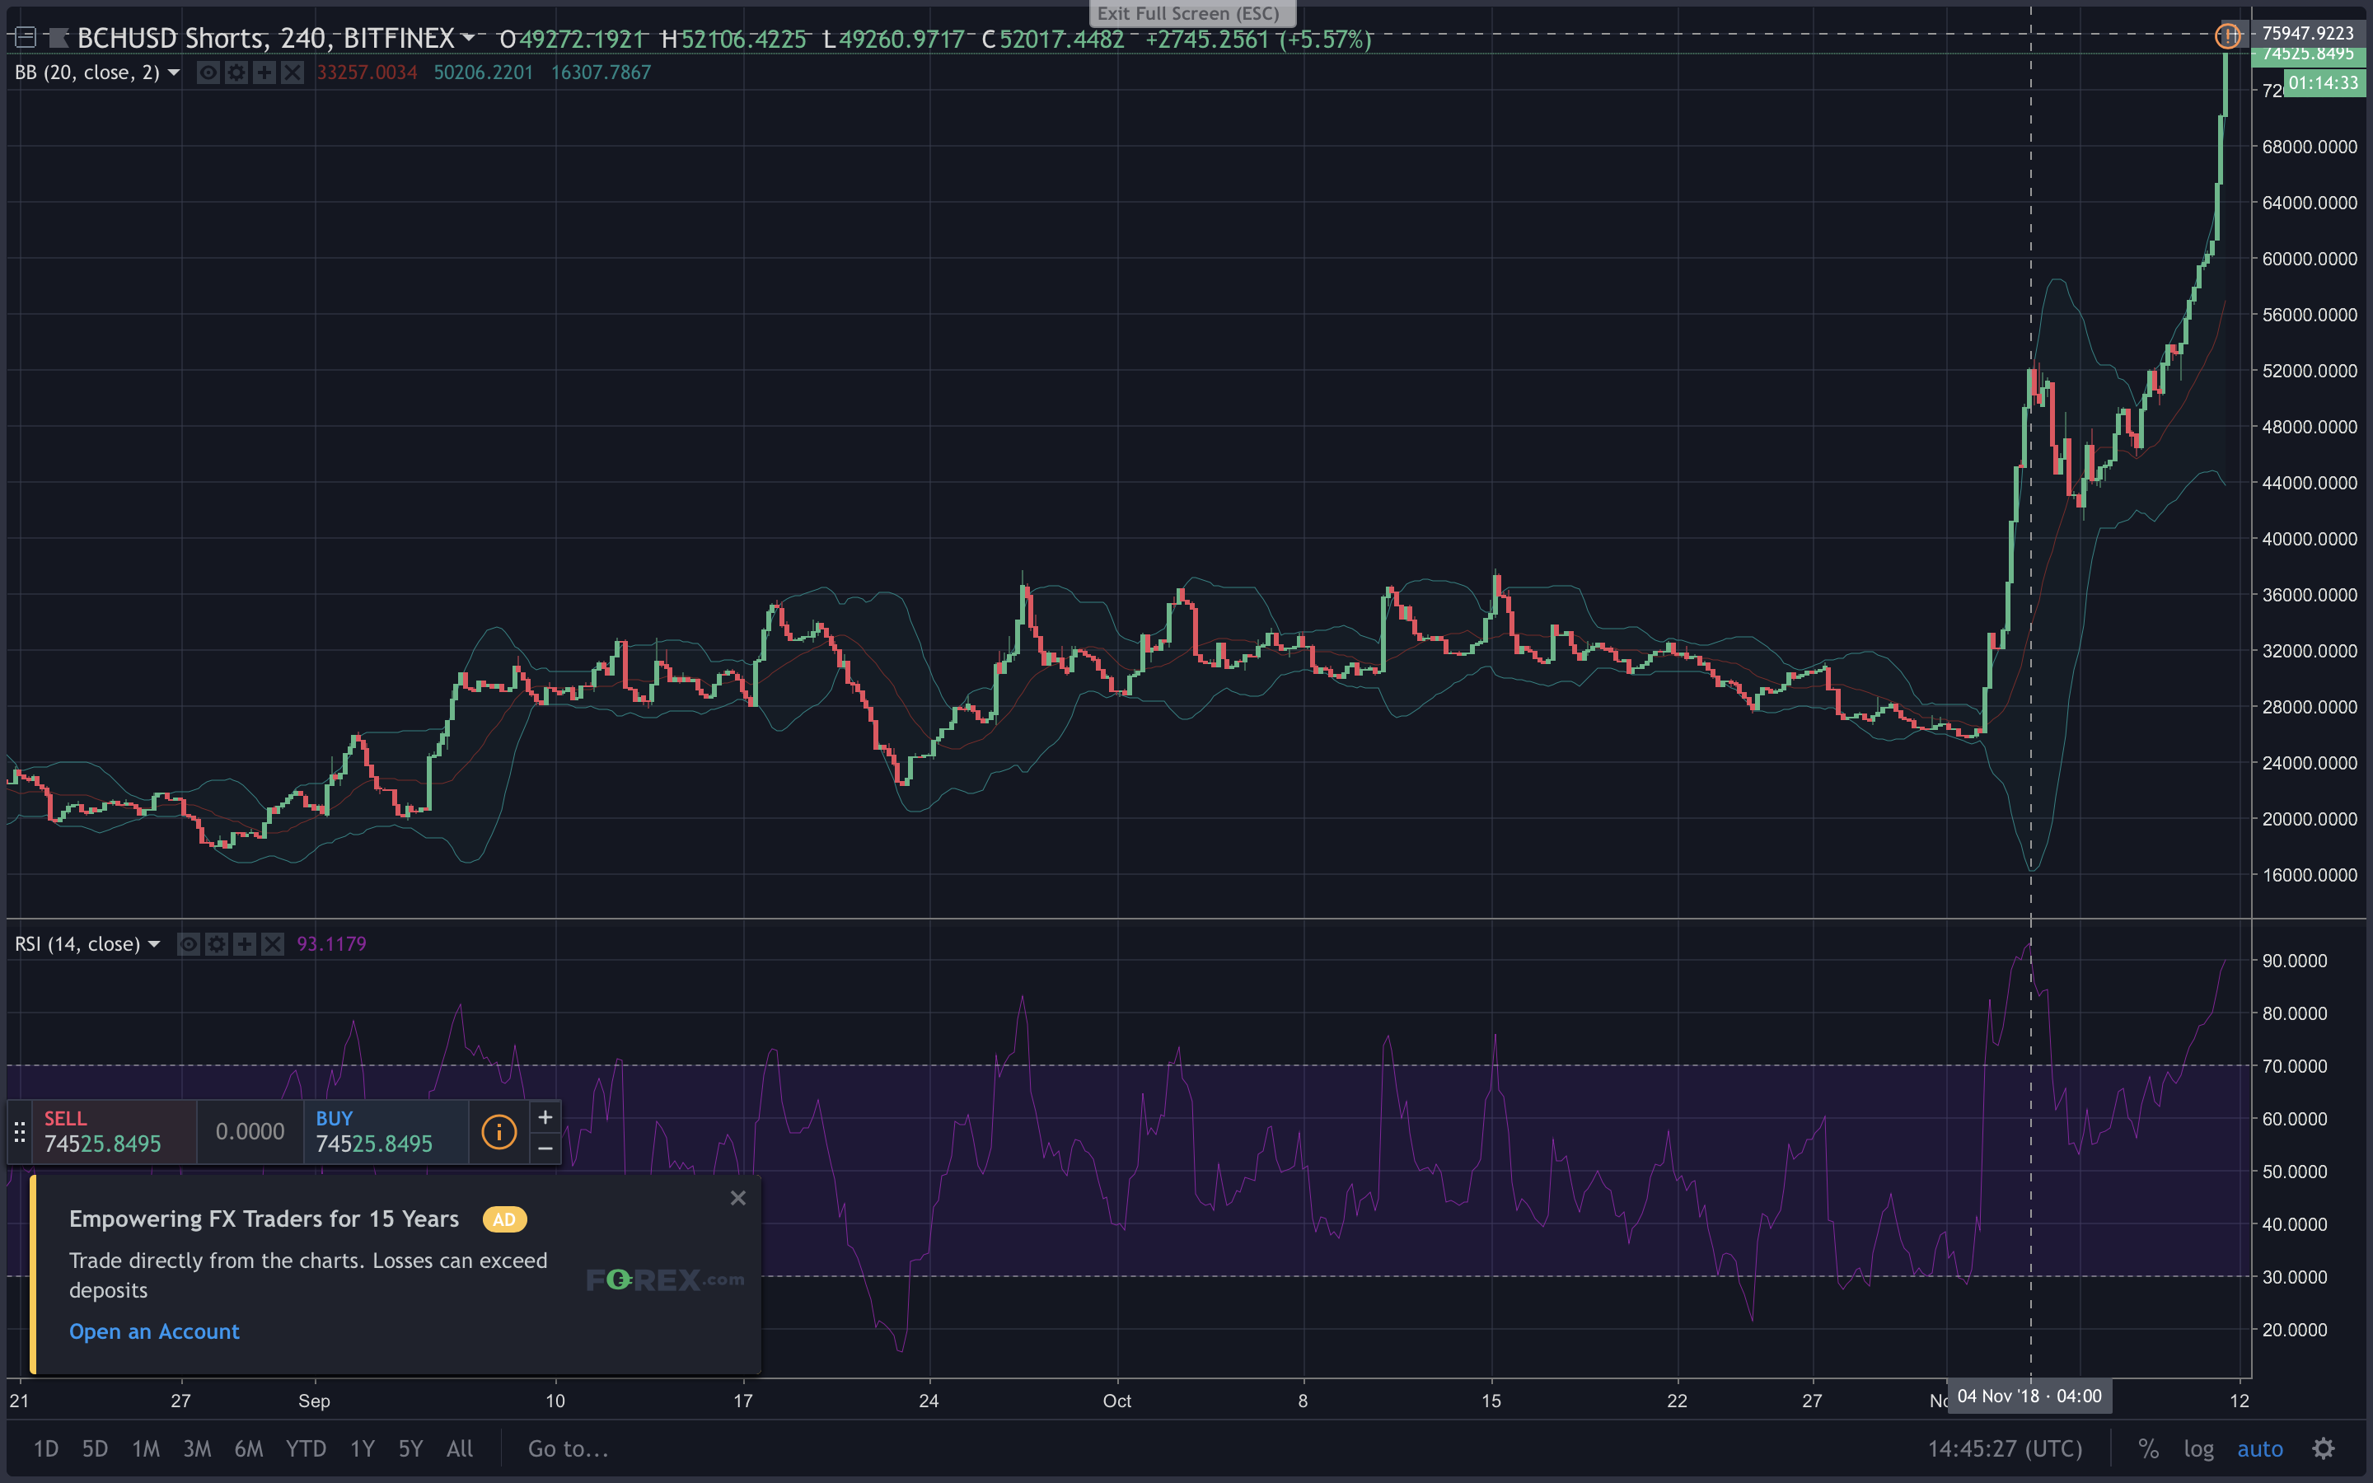Select the 1M time range
This screenshot has width=2373, height=1483.
(145, 1448)
